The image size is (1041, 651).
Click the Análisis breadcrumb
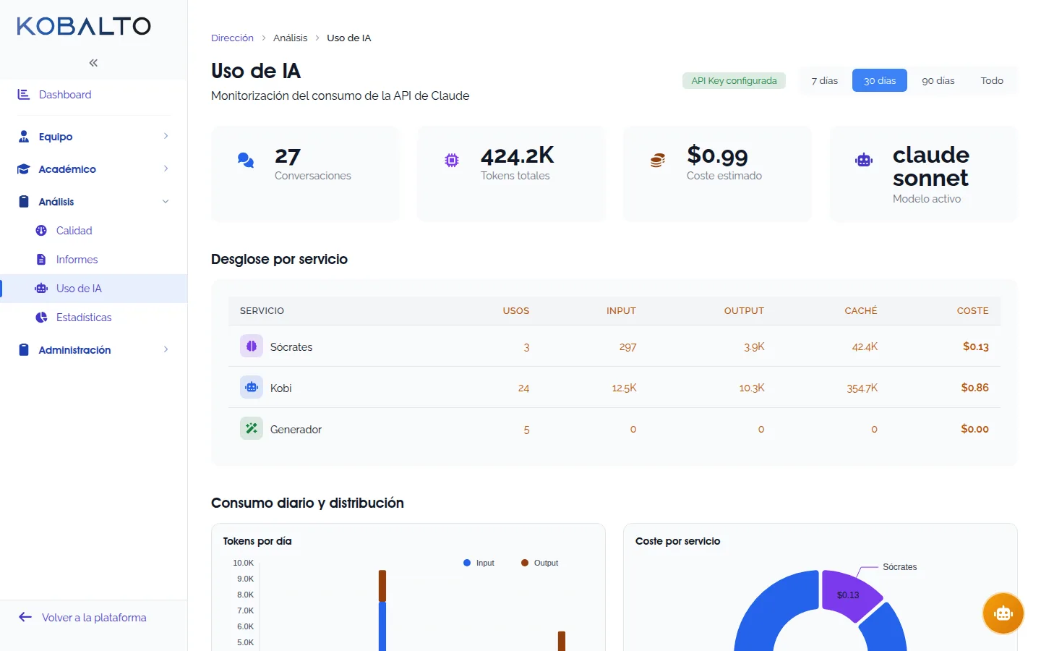pyautogui.click(x=290, y=38)
